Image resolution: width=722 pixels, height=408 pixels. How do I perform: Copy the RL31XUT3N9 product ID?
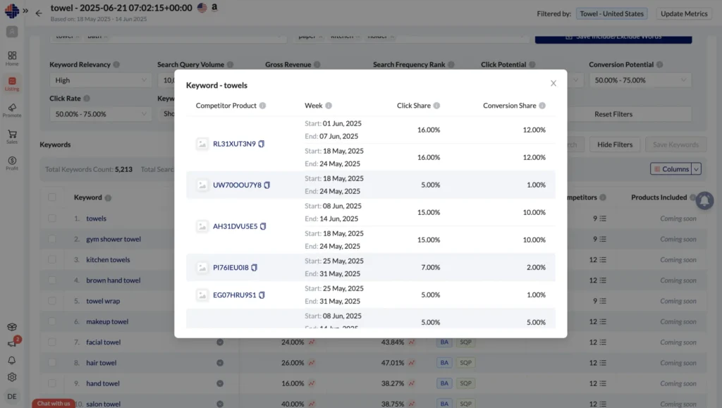[262, 144]
